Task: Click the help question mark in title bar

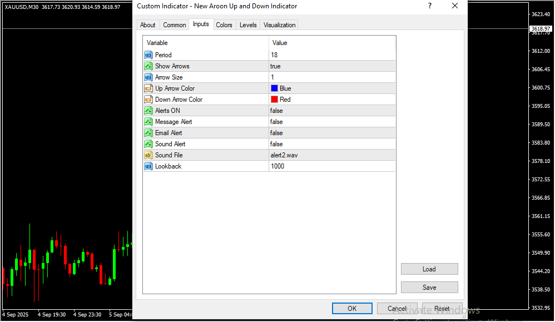Action: pyautogui.click(x=429, y=6)
